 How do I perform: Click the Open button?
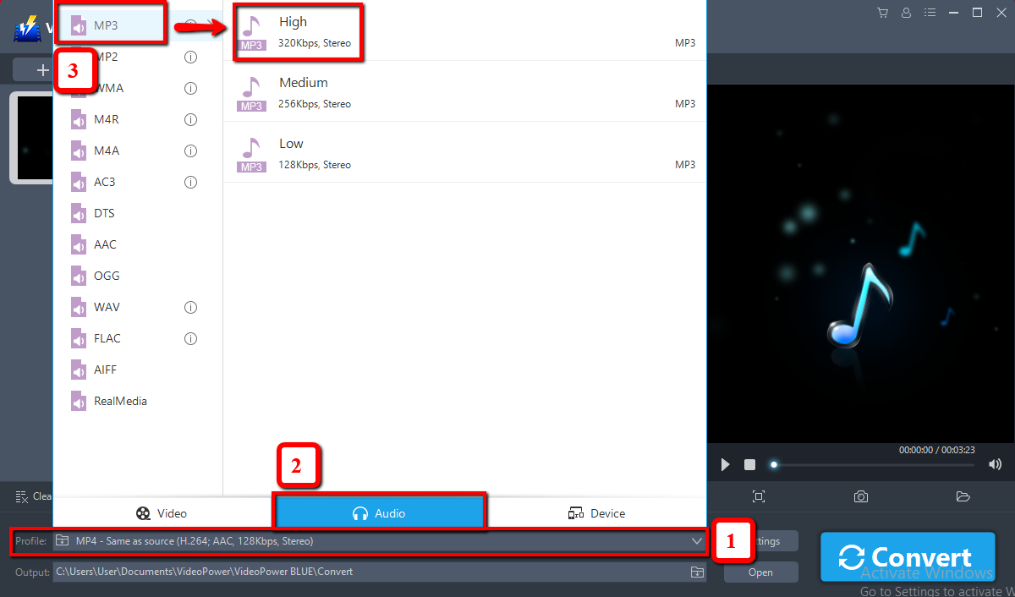pyautogui.click(x=760, y=572)
